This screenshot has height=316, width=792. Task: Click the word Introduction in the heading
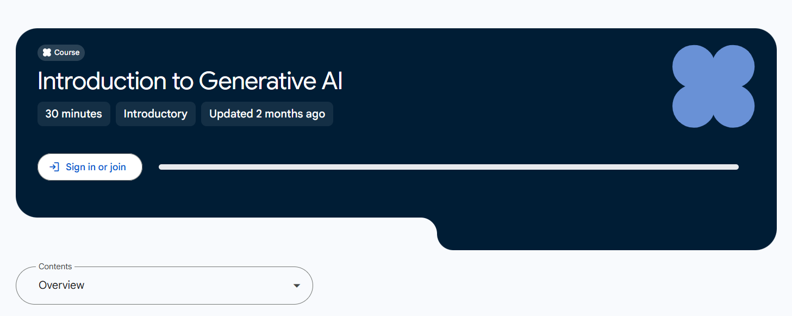102,82
